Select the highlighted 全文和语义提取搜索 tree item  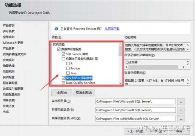point(79,78)
